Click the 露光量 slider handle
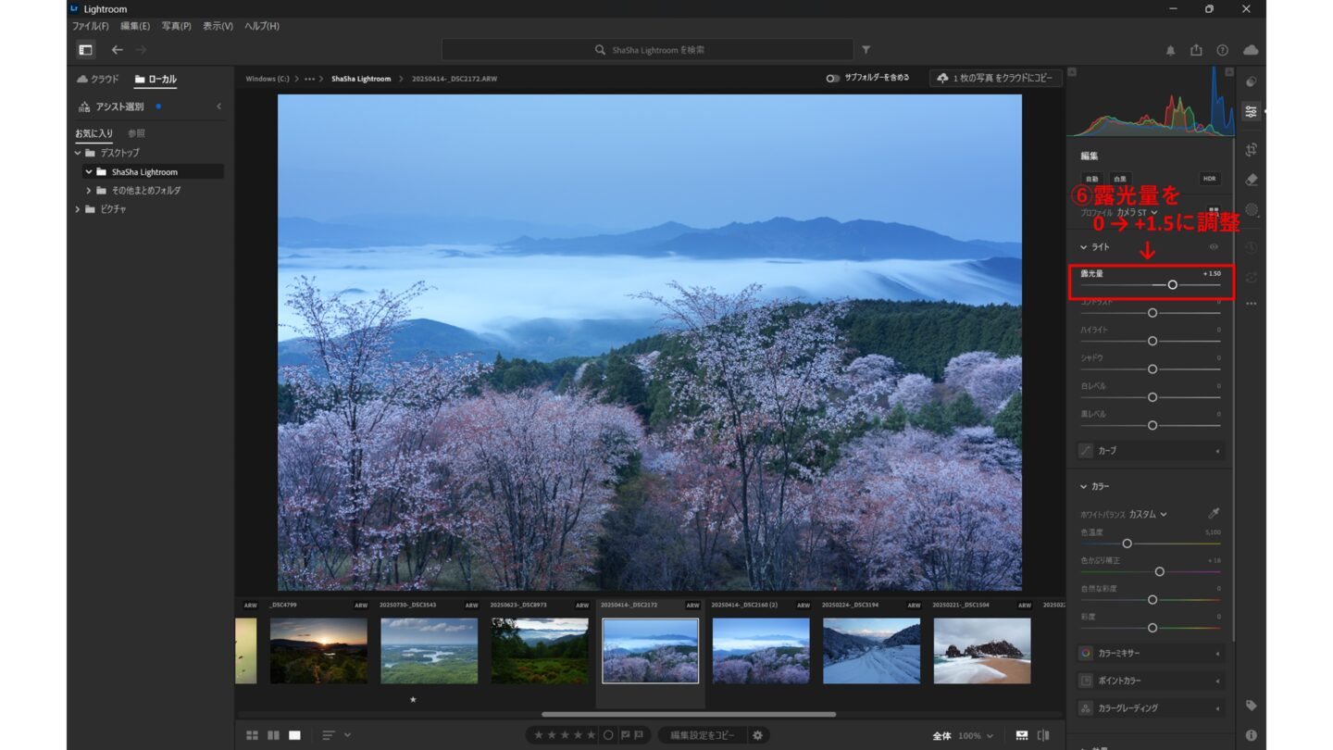The image size is (1333, 750). tap(1173, 285)
